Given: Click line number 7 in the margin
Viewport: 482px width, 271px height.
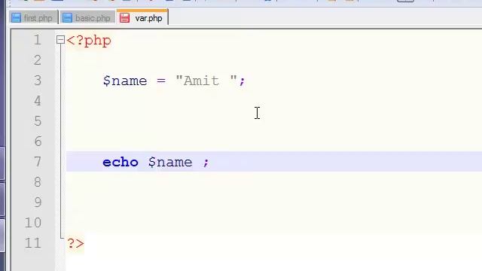Looking at the screenshot, I should 38,162.
